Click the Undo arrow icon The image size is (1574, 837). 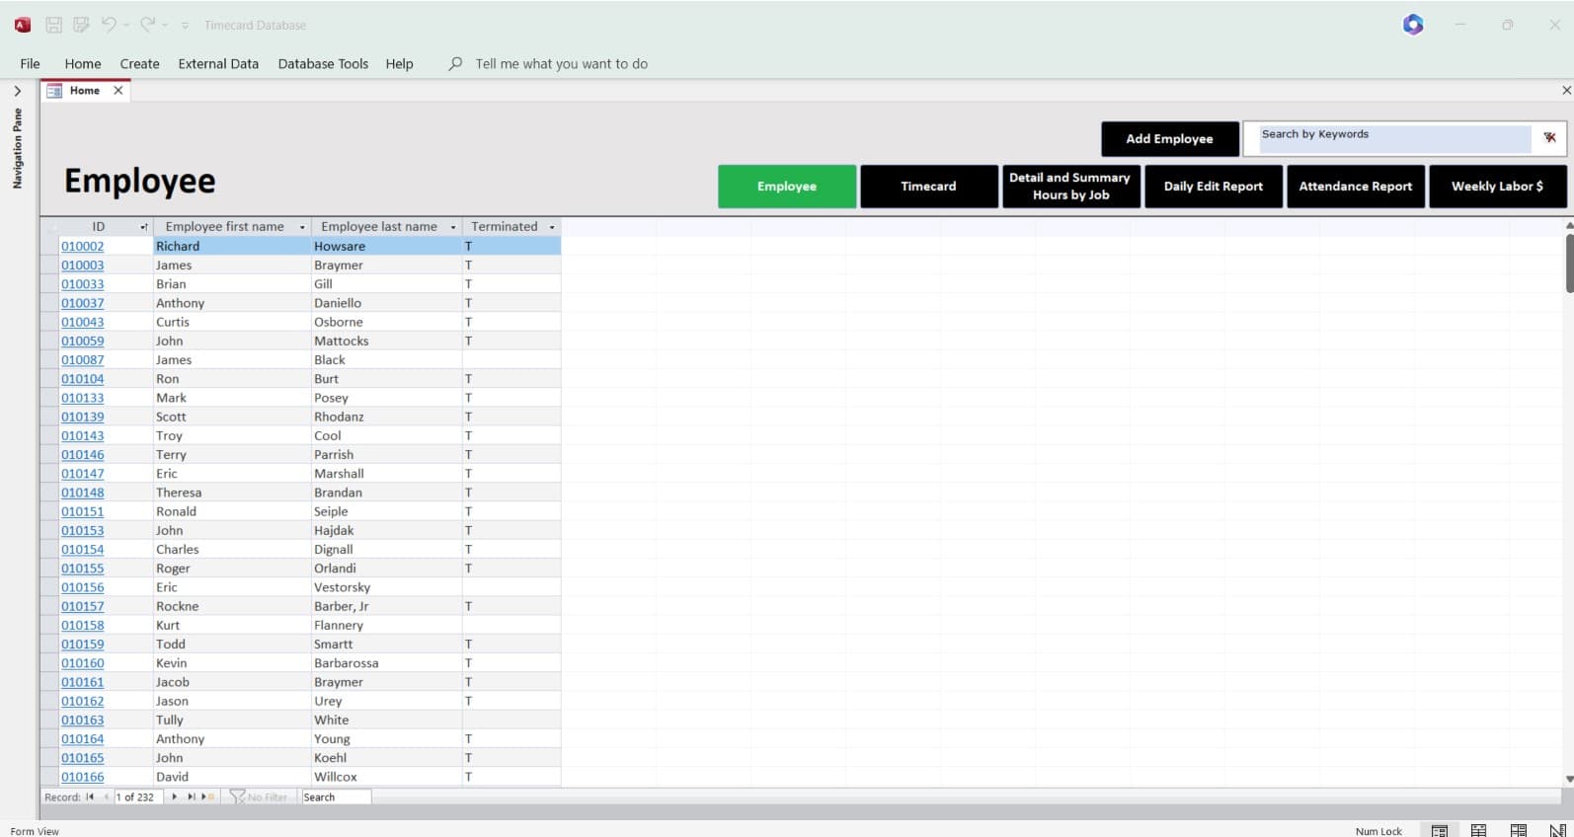pyautogui.click(x=109, y=25)
